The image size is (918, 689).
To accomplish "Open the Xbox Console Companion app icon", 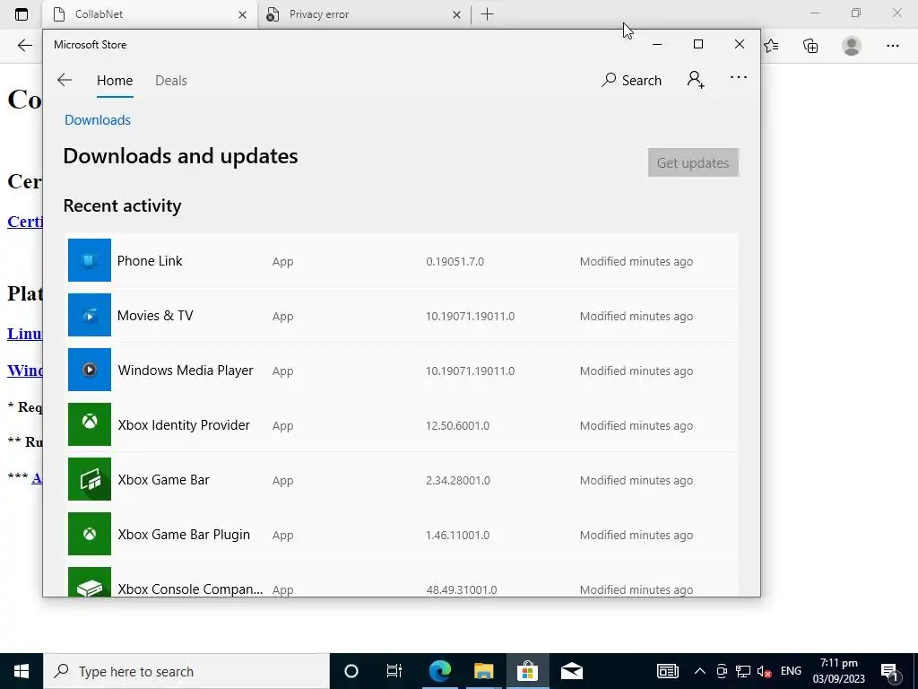I will [90, 581].
